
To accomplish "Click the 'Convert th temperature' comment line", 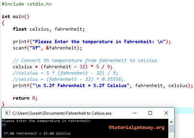I will [85, 61].
